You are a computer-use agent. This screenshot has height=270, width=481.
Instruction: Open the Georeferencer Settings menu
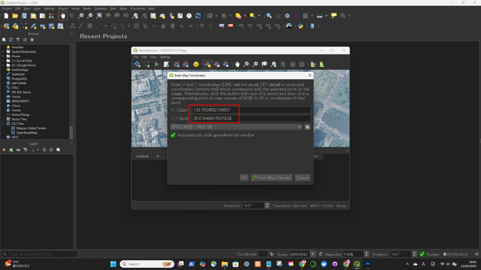click(165, 57)
